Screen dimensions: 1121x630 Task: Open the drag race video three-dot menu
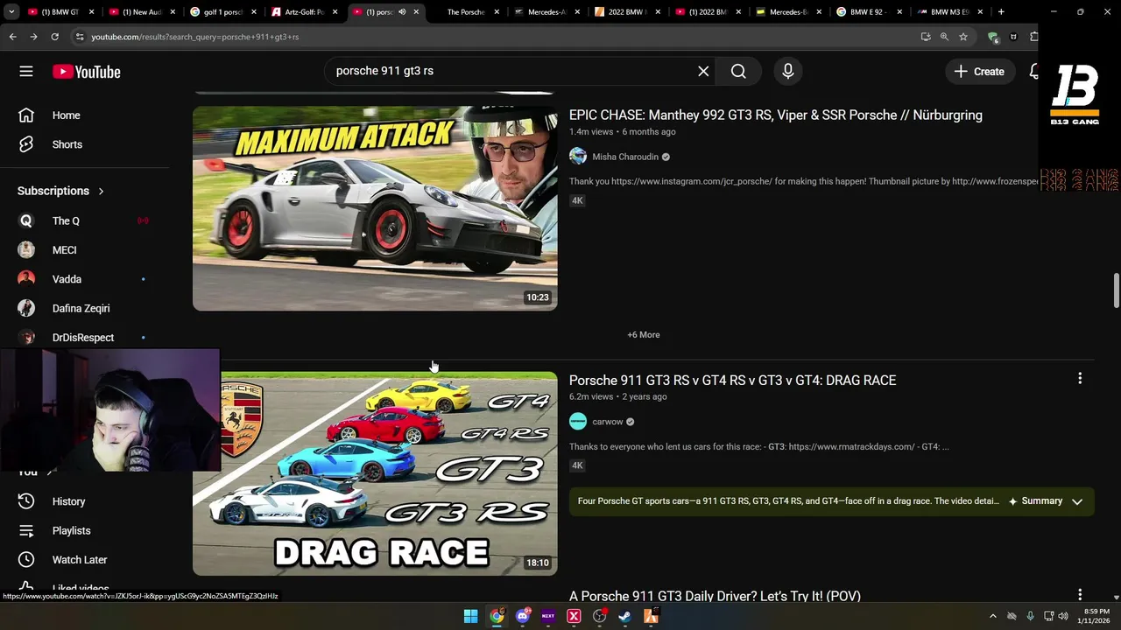1080,378
